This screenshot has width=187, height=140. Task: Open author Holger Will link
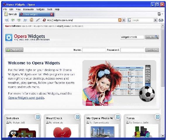19,123
